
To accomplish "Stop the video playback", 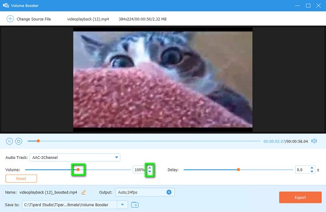I will [18, 142].
